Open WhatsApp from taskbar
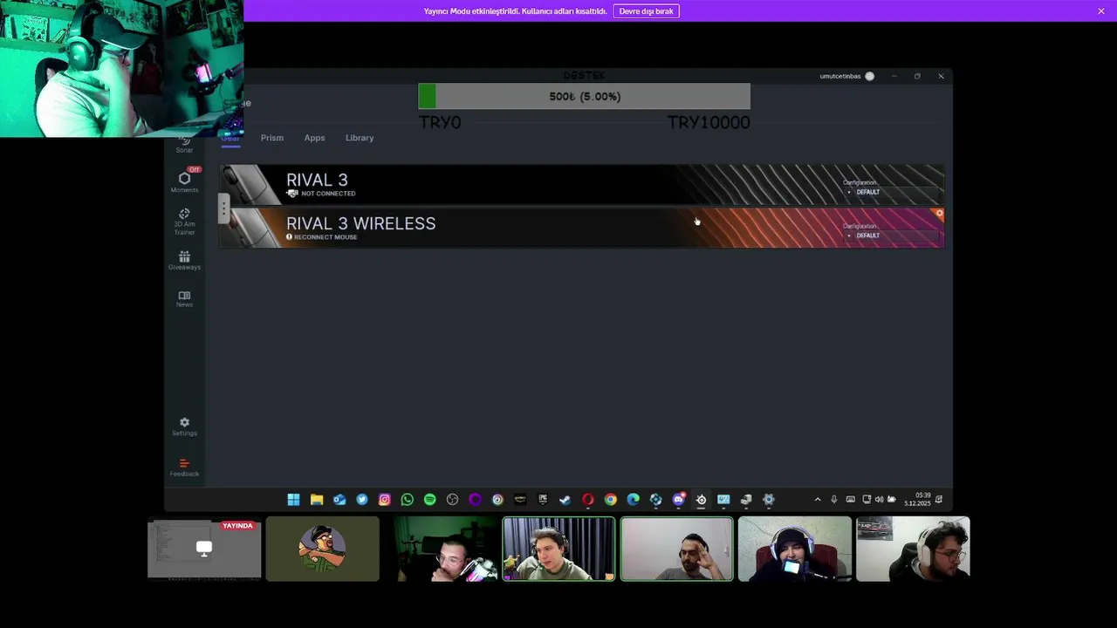The image size is (1117, 628). [408, 500]
